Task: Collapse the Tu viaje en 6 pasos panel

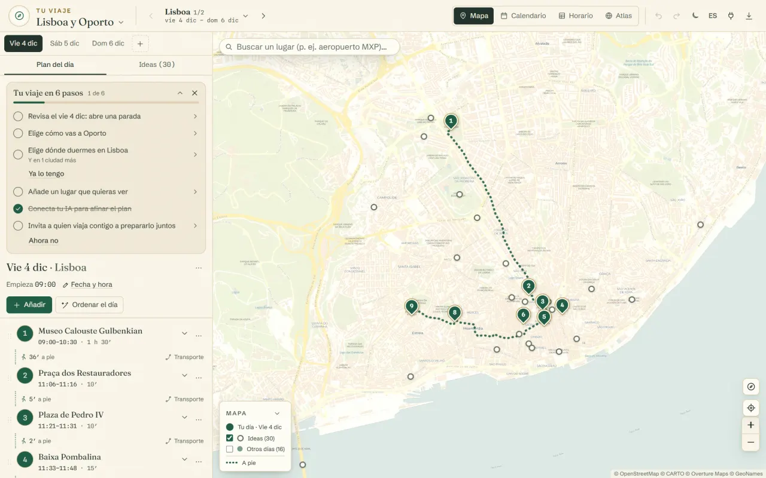Action: pos(180,93)
